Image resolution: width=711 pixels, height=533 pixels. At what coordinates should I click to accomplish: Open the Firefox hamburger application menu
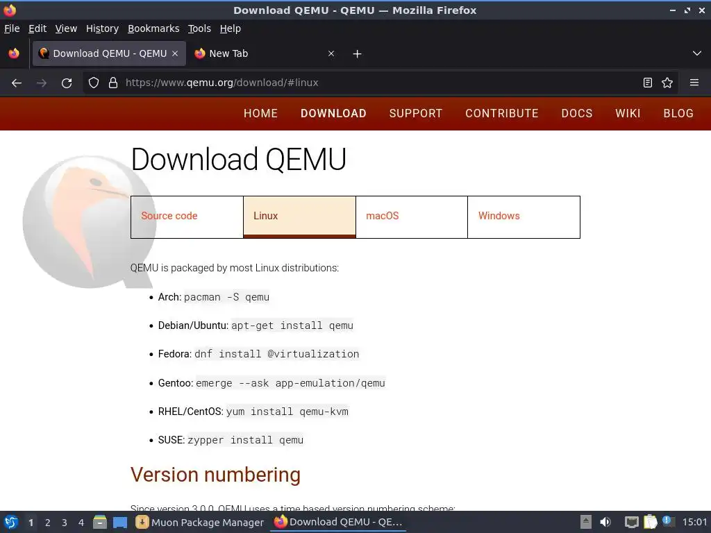point(694,83)
